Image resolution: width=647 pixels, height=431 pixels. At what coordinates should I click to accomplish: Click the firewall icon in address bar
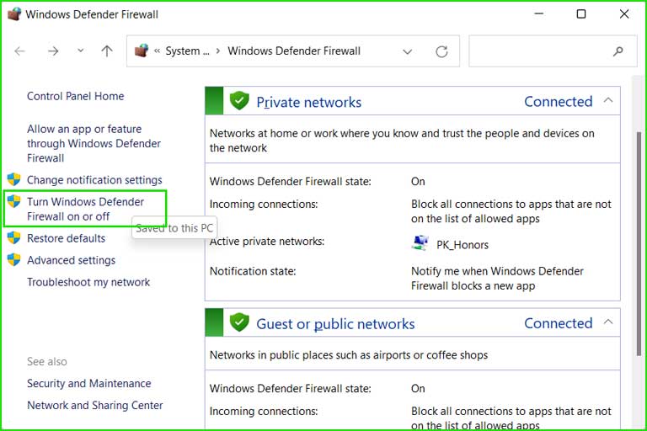click(x=142, y=51)
